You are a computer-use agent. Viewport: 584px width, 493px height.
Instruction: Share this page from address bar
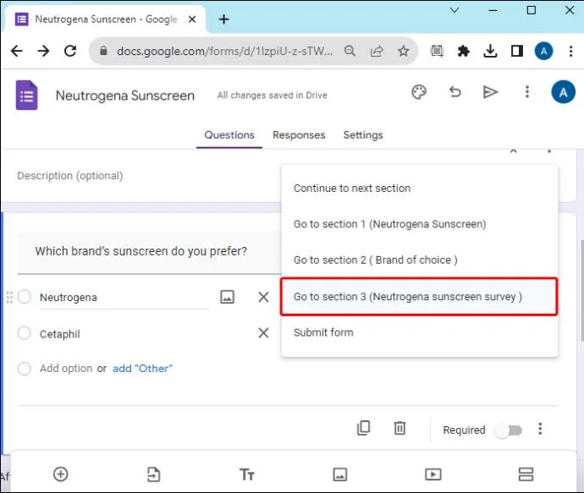[x=376, y=51]
